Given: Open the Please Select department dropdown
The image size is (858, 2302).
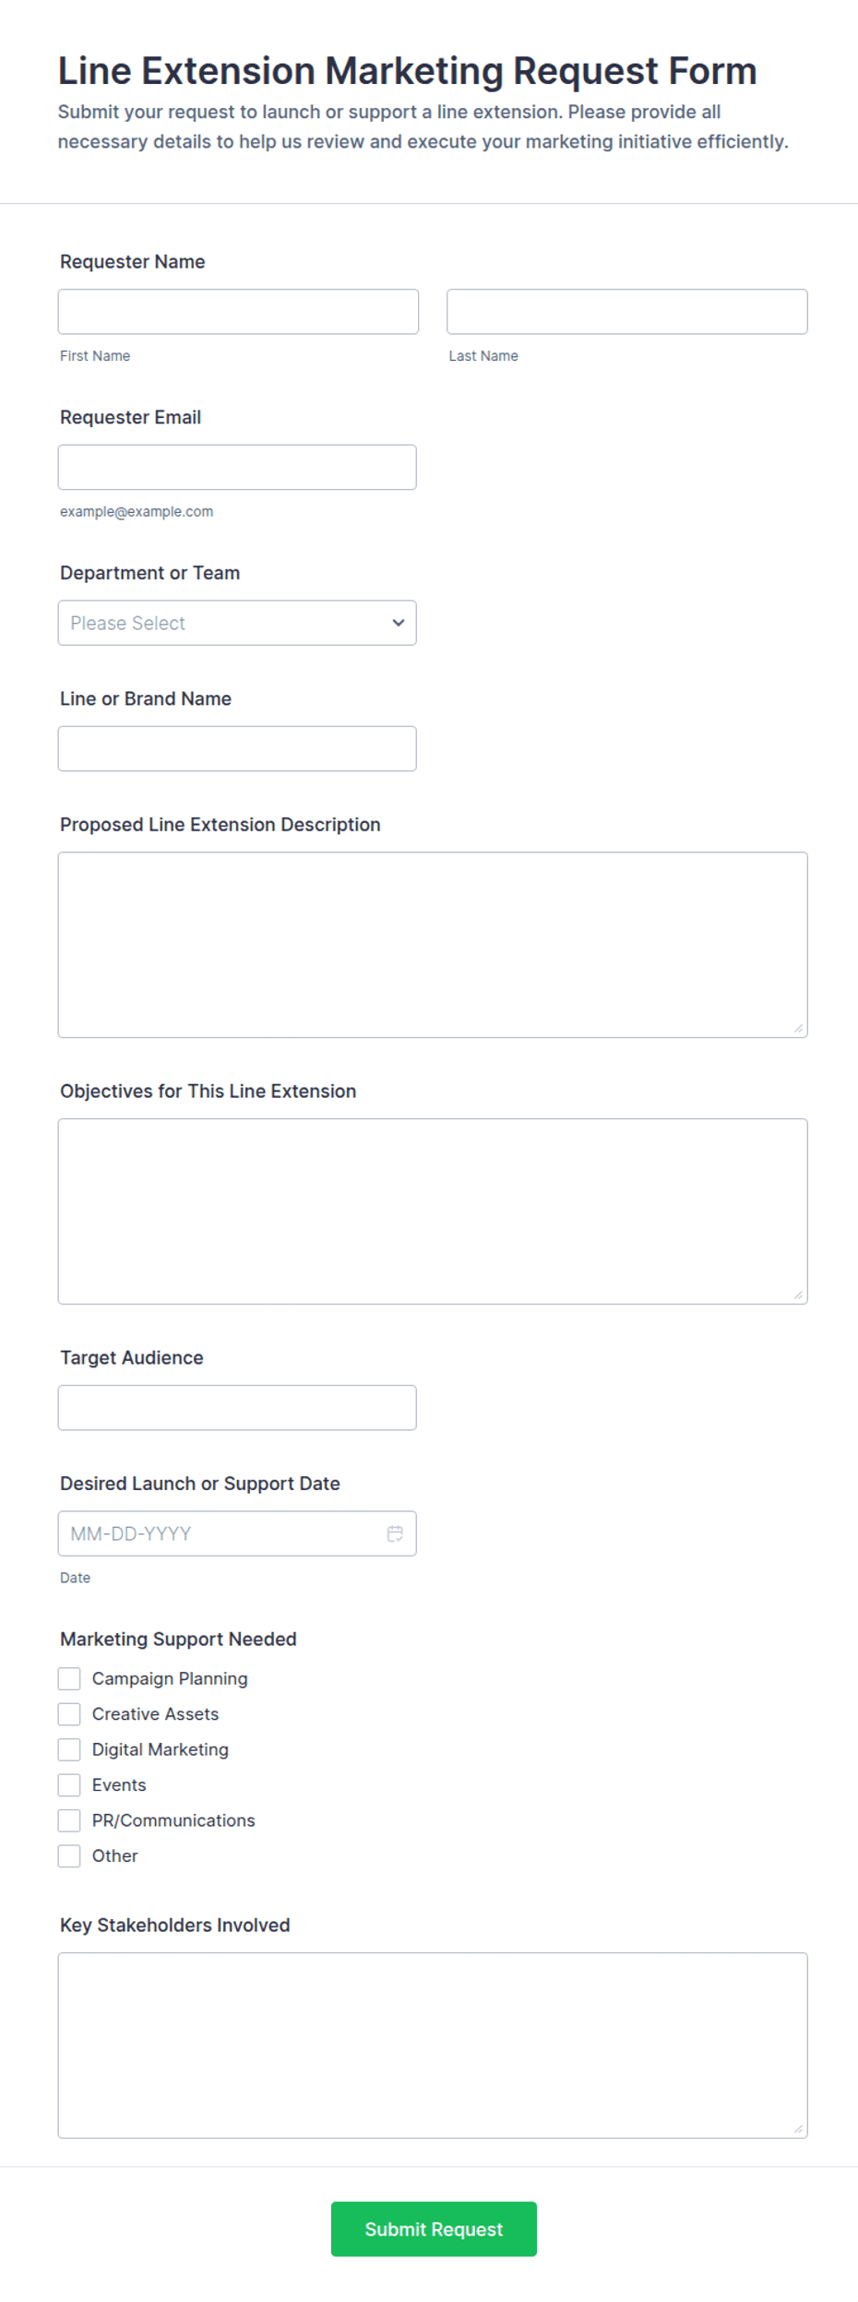Looking at the screenshot, I should (x=237, y=623).
